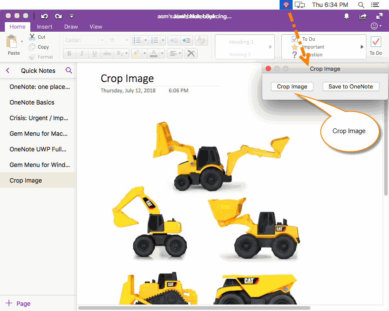Click the Share notebook icon
The width and height of the screenshot is (389, 311).
tap(363, 16)
